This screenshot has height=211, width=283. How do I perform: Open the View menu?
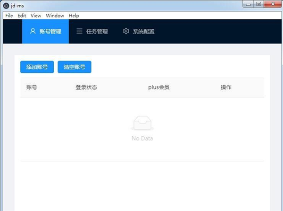tap(36, 16)
